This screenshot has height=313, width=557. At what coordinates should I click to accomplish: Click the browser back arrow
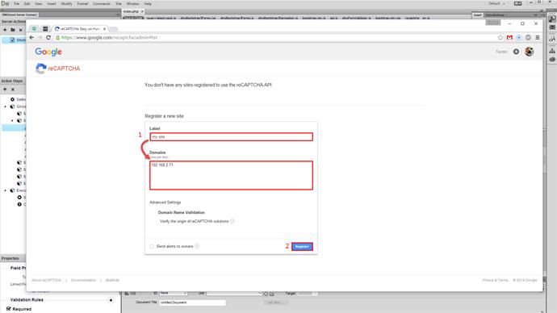(x=32, y=37)
